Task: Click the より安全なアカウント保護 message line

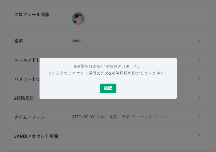Action: click(108, 73)
